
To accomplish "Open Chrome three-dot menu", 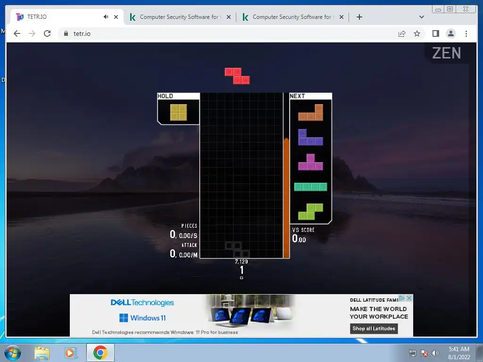I will click(466, 33).
